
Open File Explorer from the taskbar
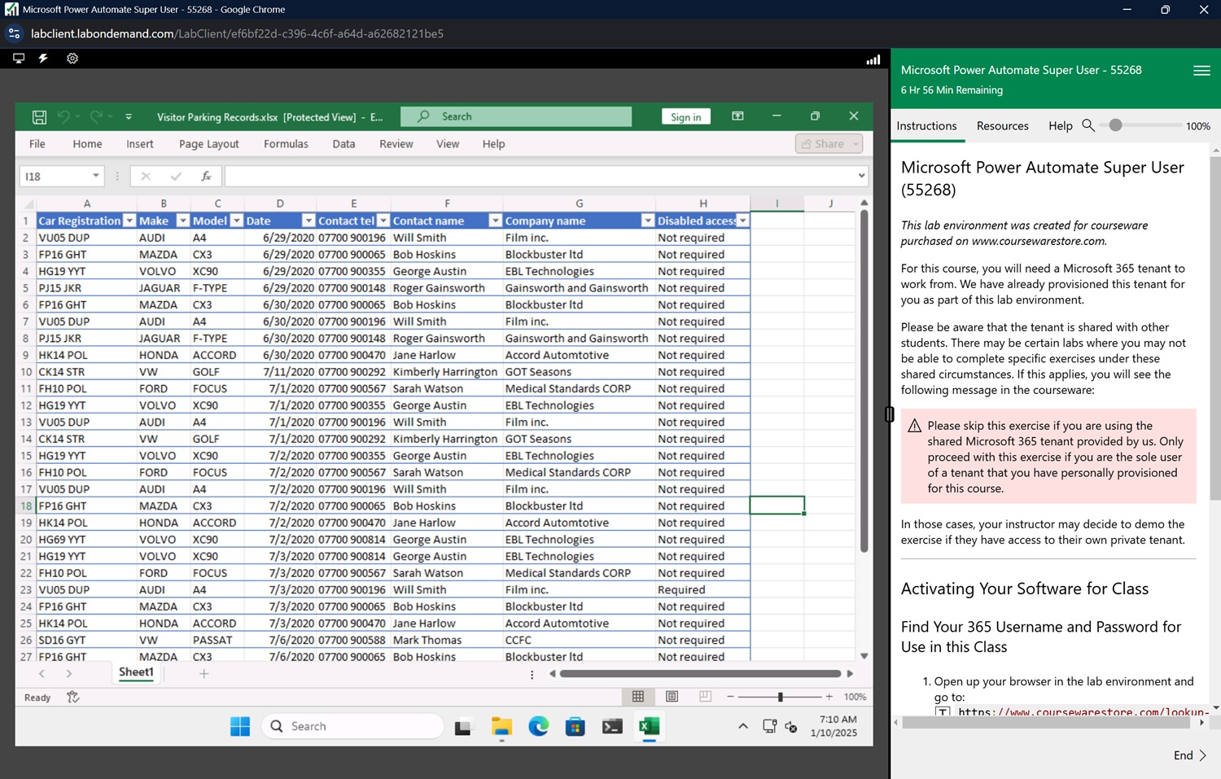click(501, 726)
